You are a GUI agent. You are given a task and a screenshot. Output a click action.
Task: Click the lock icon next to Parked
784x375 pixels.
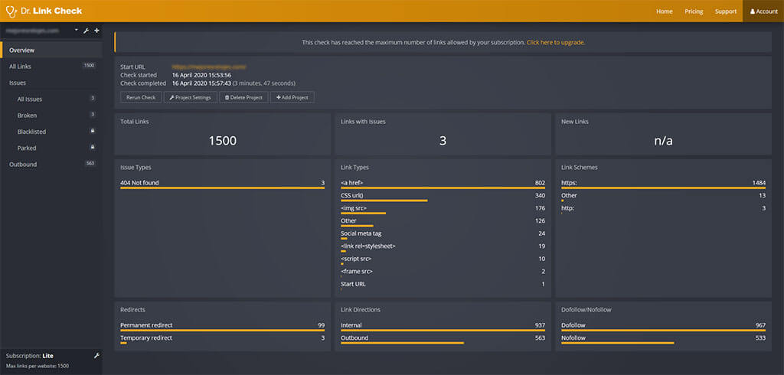(93, 148)
